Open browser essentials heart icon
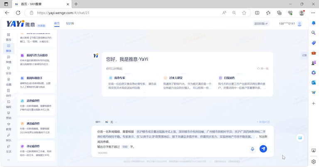The image size is (319, 167). pyautogui.click(x=290, y=13)
